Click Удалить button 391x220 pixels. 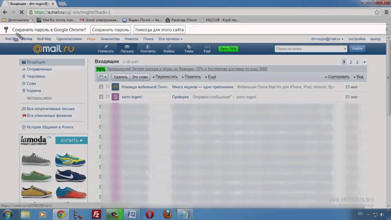(120, 77)
